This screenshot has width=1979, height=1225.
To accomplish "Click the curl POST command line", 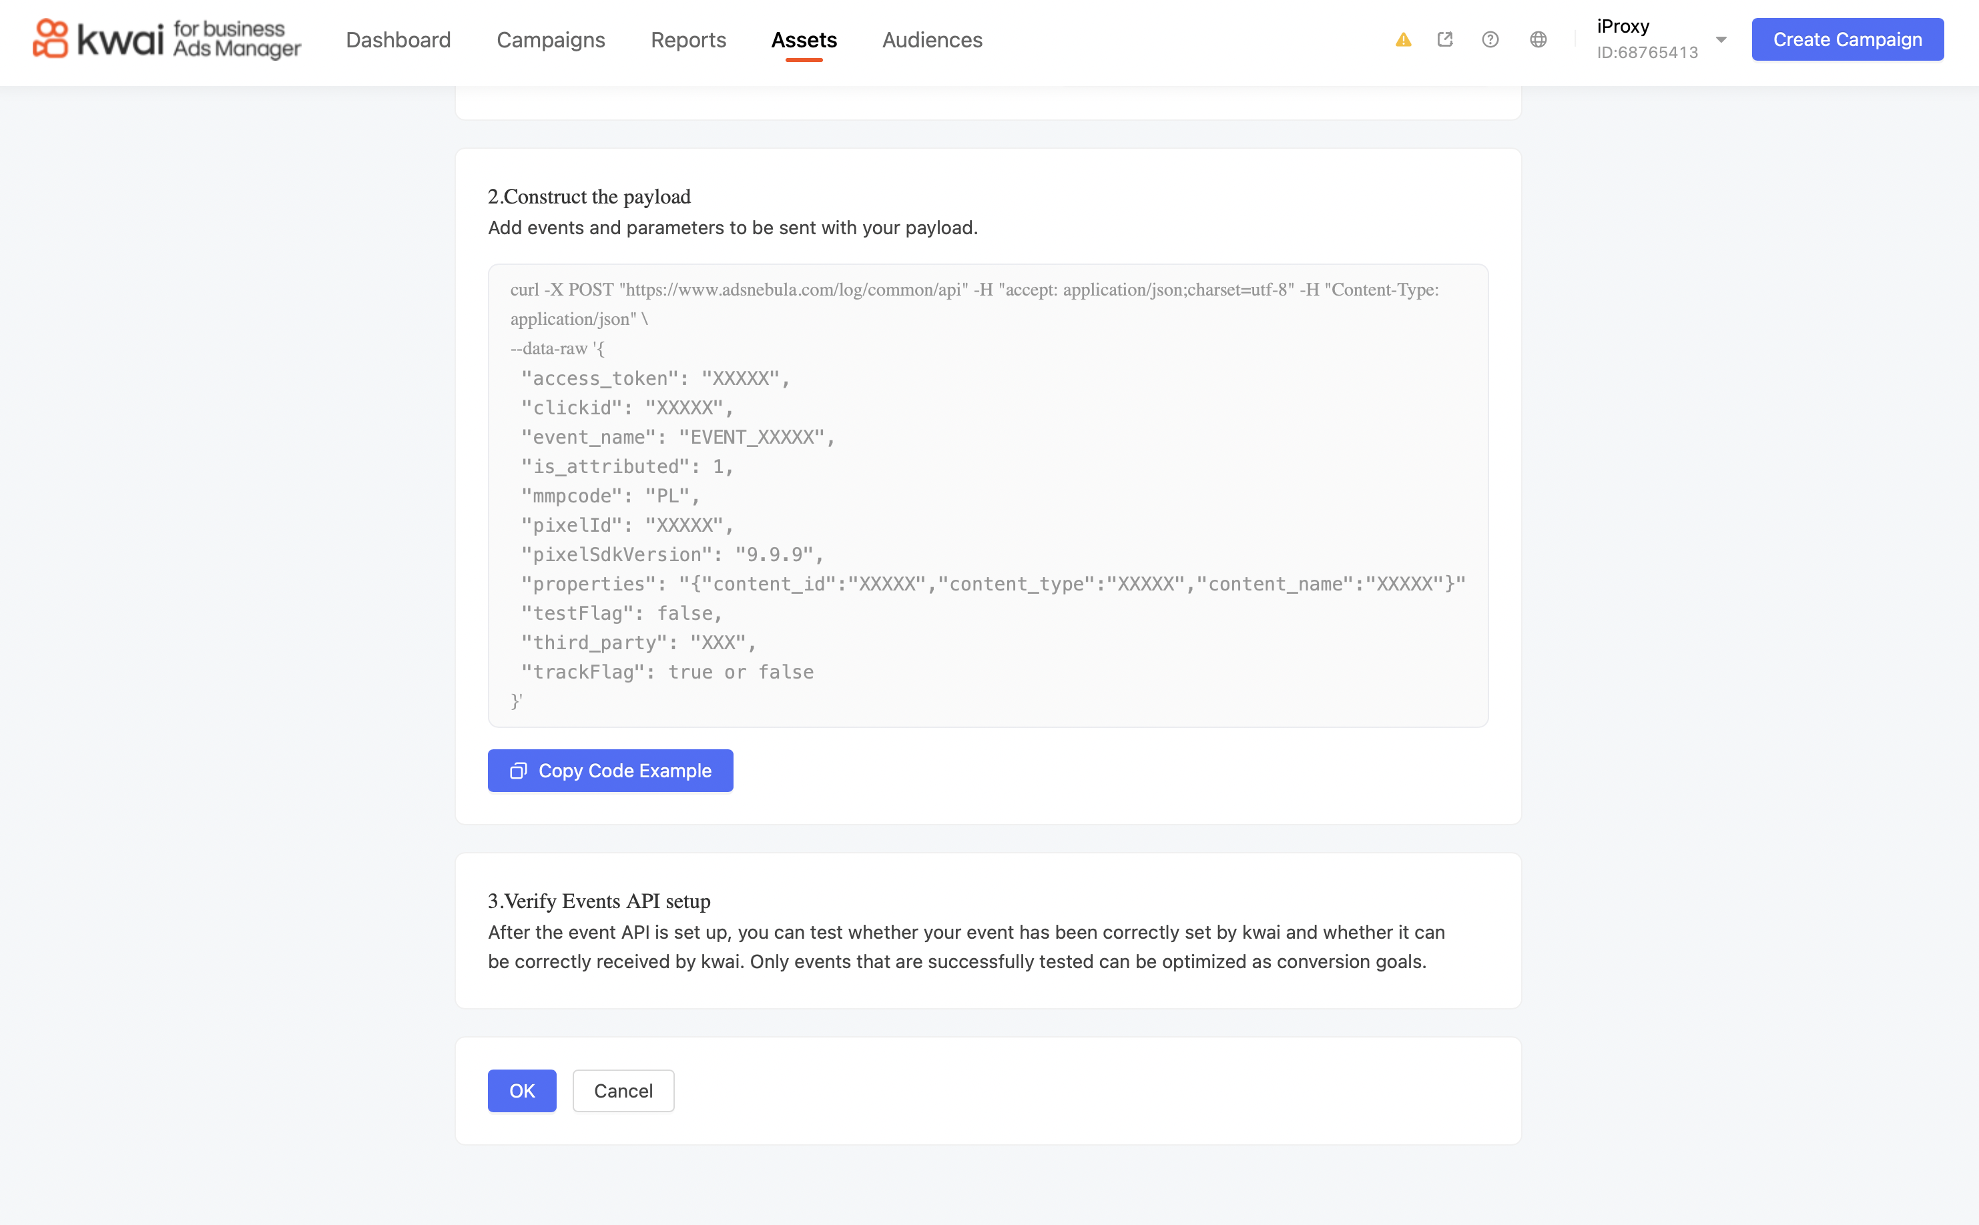I will [x=972, y=290].
